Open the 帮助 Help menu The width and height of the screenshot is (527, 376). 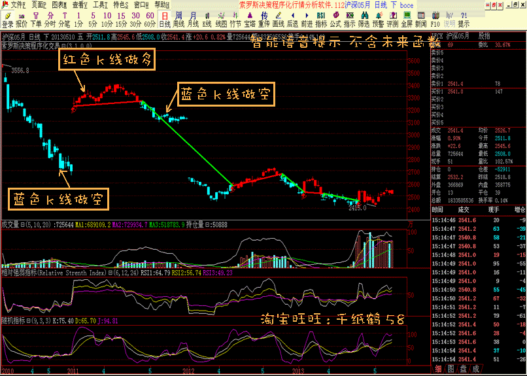(162, 5)
